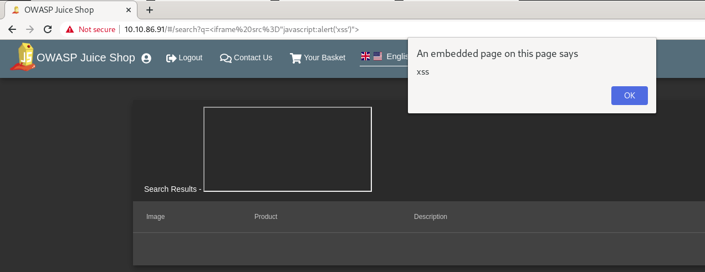This screenshot has height=272, width=705.
Task: Click the browser forward arrow
Action: [x=30, y=29]
